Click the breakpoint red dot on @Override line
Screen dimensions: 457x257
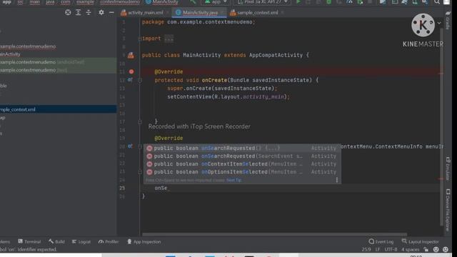click(x=131, y=71)
